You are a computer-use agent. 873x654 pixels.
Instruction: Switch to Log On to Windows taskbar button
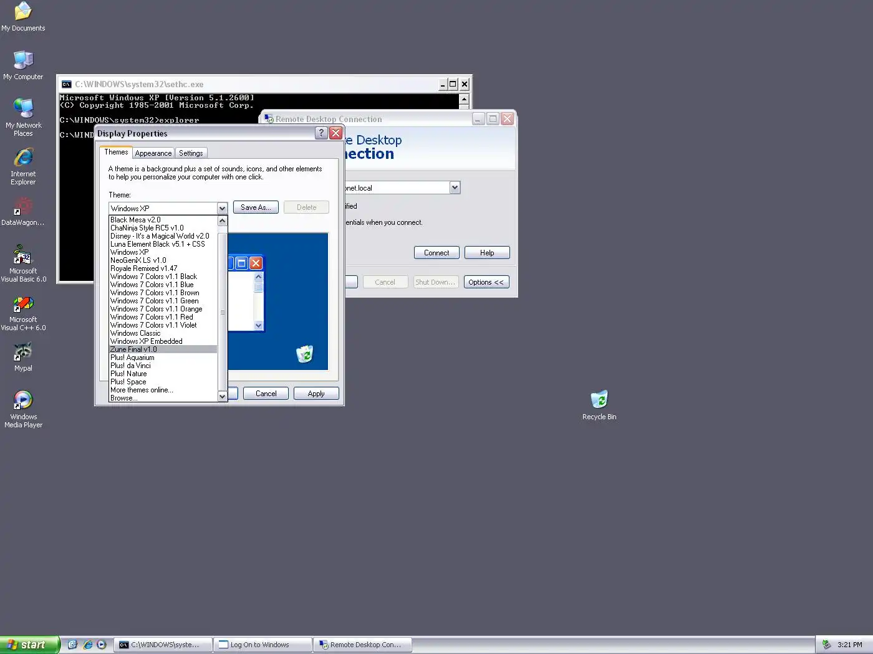(x=263, y=645)
